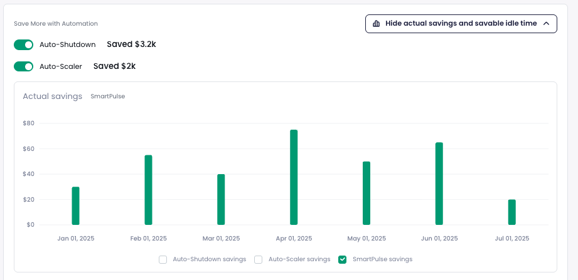578x280 pixels.
Task: Select the Jan 01, 2025 savings bar
Action: [75, 205]
